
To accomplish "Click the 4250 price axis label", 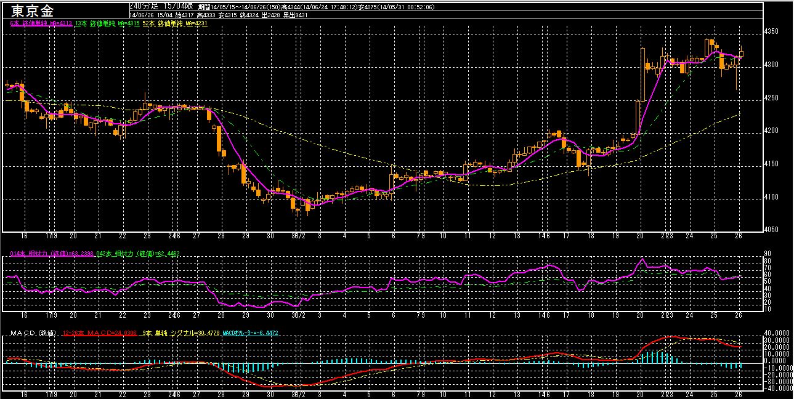I will click(x=772, y=98).
